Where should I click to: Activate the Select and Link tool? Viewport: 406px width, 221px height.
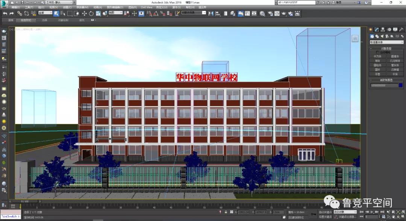click(19, 14)
